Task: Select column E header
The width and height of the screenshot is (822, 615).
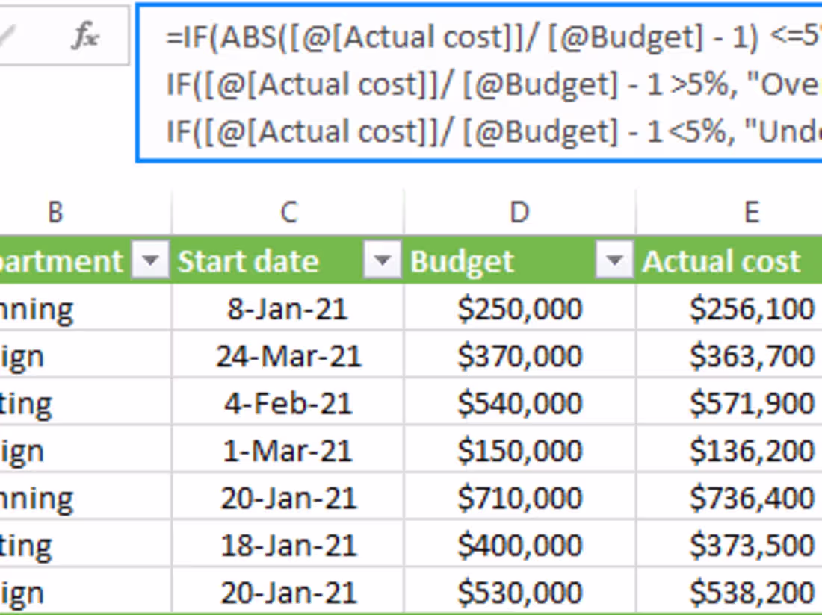Action: pyautogui.click(x=750, y=213)
